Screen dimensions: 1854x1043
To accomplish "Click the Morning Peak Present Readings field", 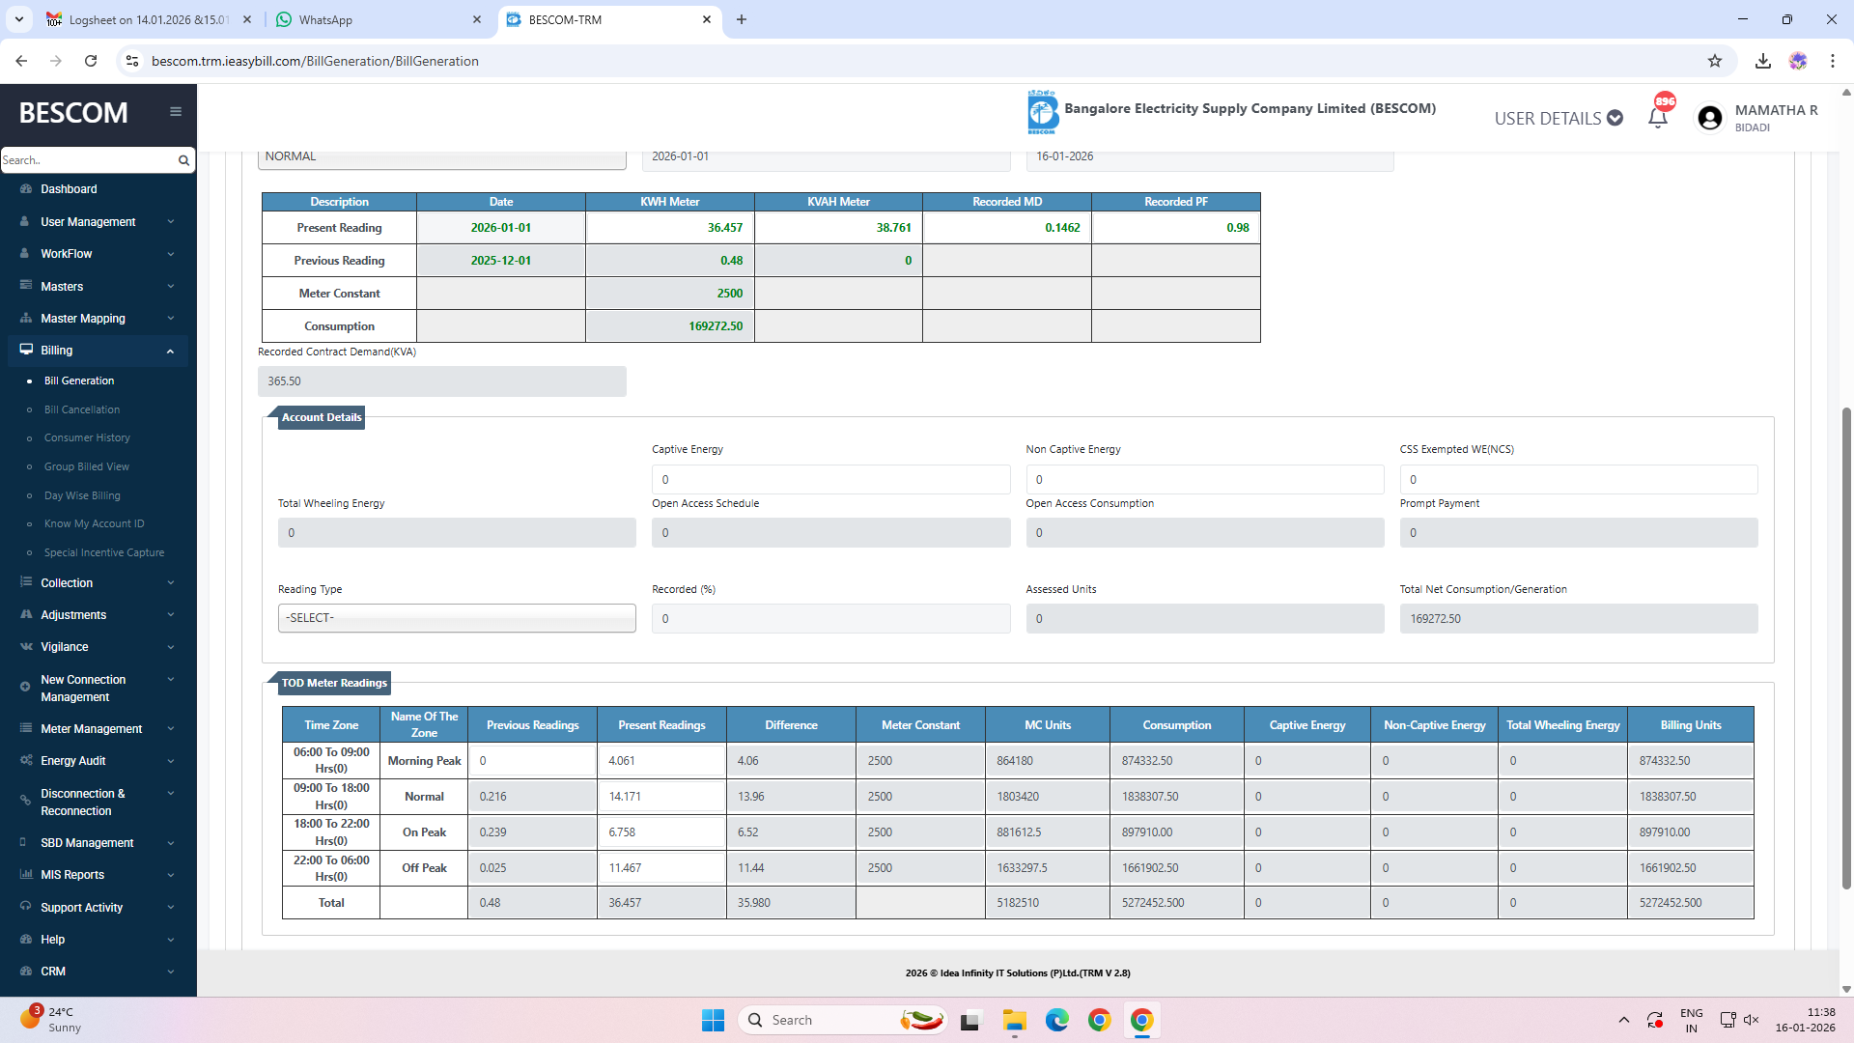I will click(x=661, y=761).
